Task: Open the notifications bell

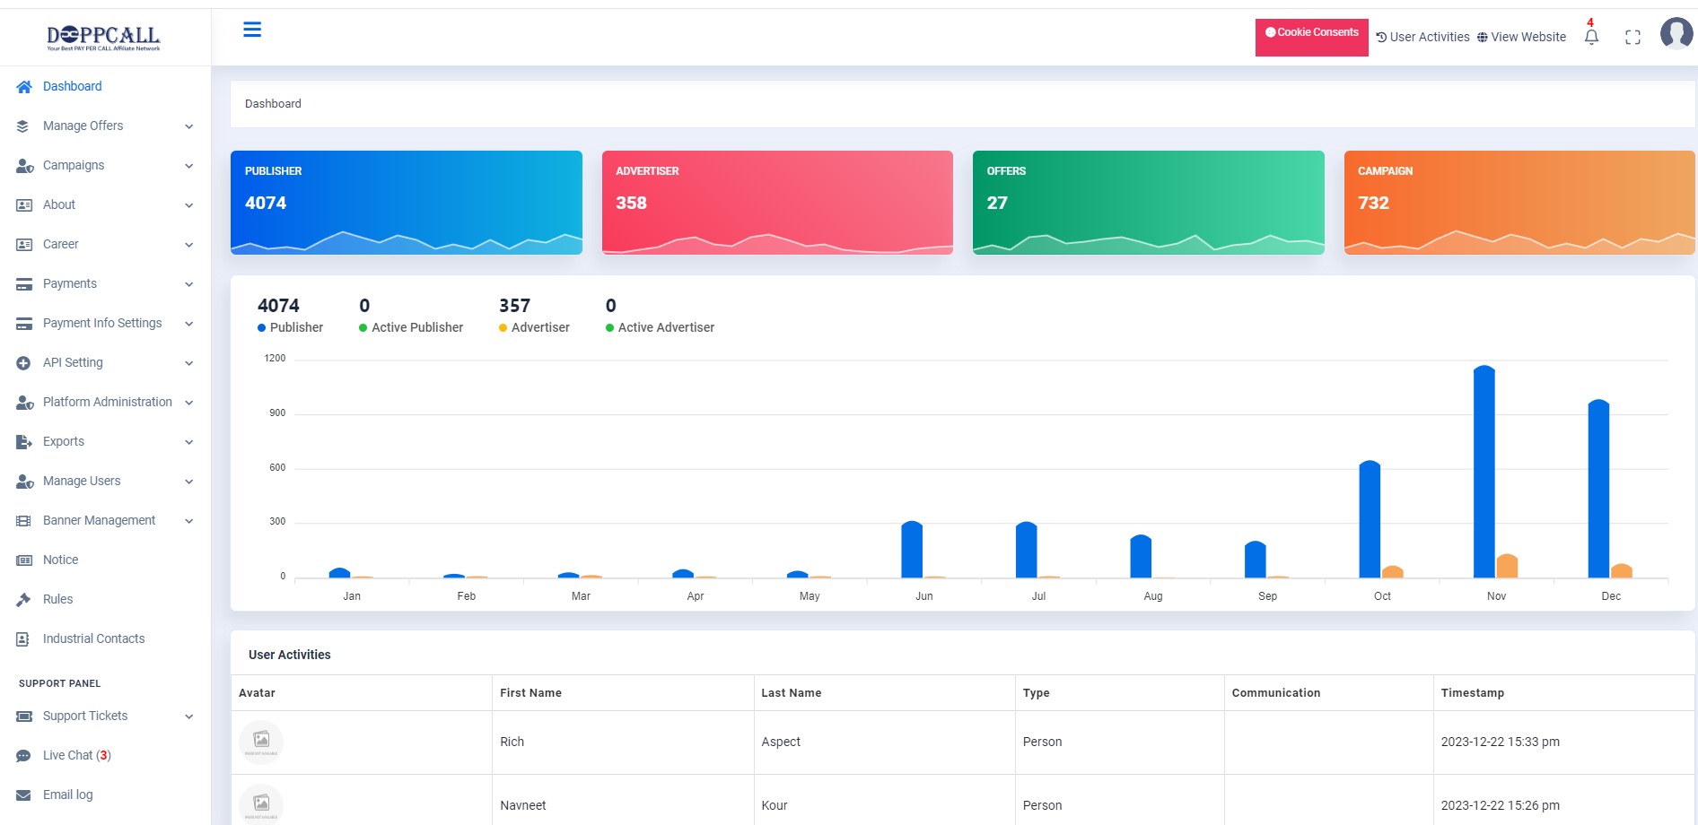Action: pyautogui.click(x=1591, y=37)
